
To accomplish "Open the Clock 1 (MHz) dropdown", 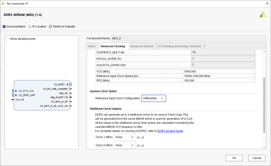I will click(125, 137).
